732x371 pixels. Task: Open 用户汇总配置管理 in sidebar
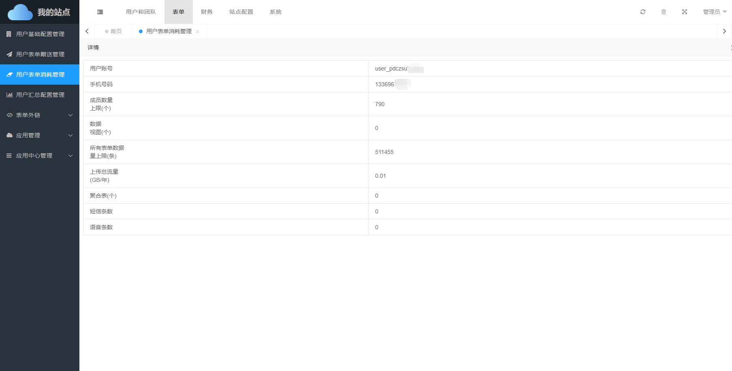40,95
